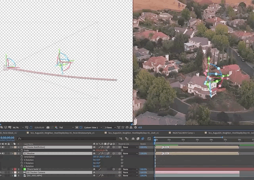Expand the Track Solid 1 layer
This screenshot has height=180, width=254.
(12, 169)
